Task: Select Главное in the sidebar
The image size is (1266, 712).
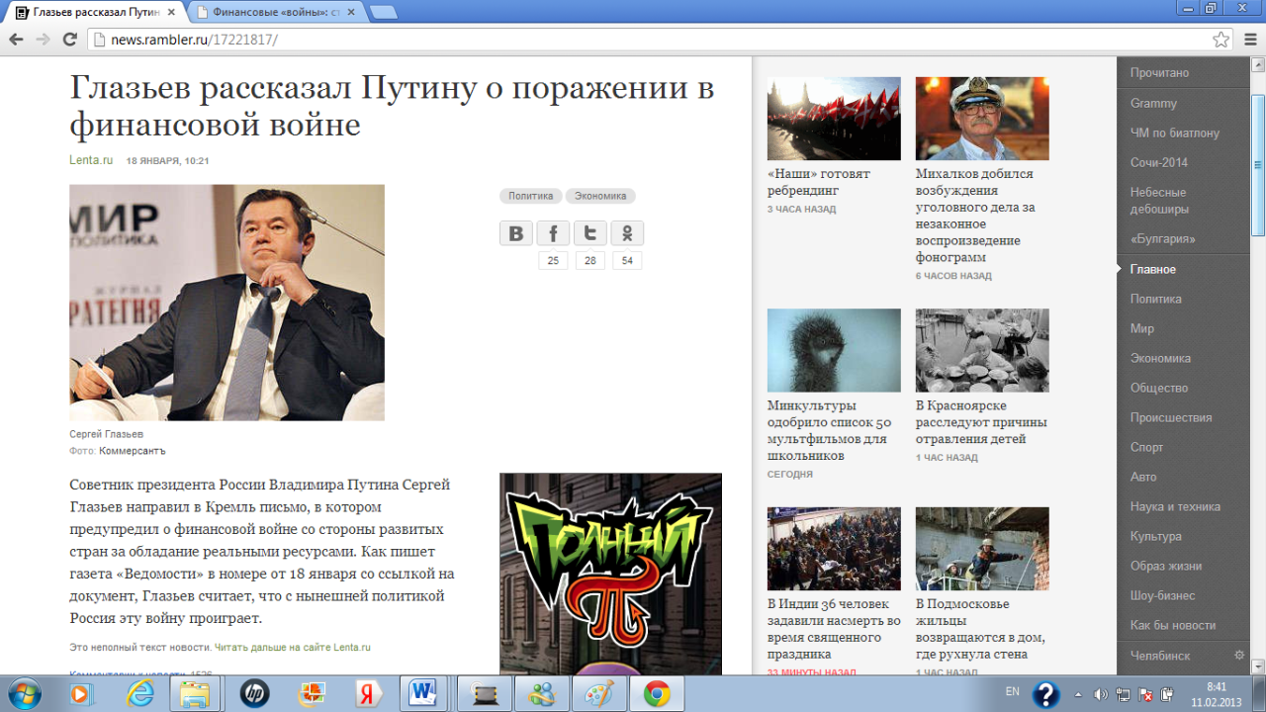Action: (x=1153, y=269)
